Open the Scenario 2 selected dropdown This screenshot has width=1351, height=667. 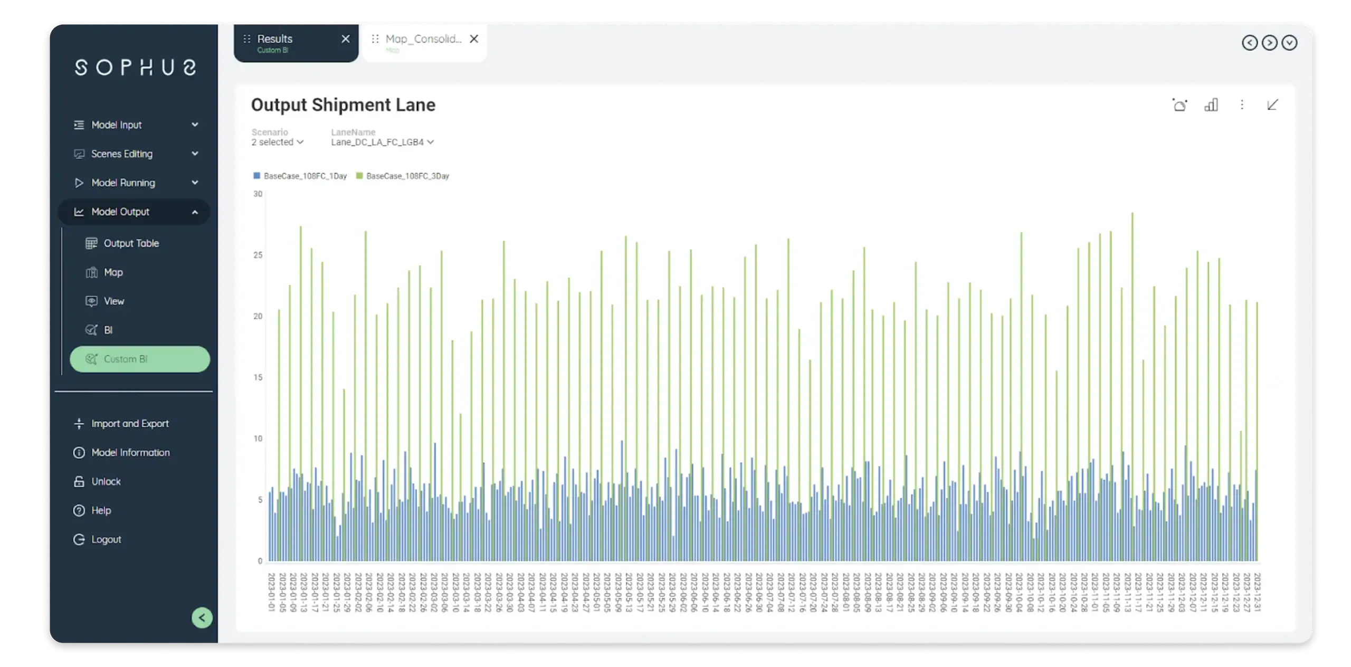click(x=278, y=142)
